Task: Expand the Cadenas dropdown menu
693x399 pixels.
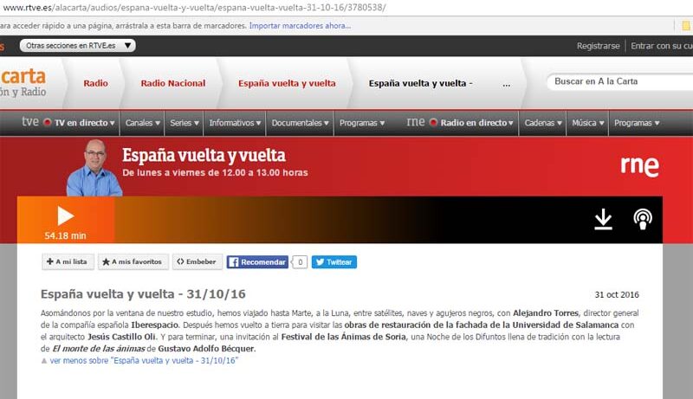Action: click(x=543, y=123)
